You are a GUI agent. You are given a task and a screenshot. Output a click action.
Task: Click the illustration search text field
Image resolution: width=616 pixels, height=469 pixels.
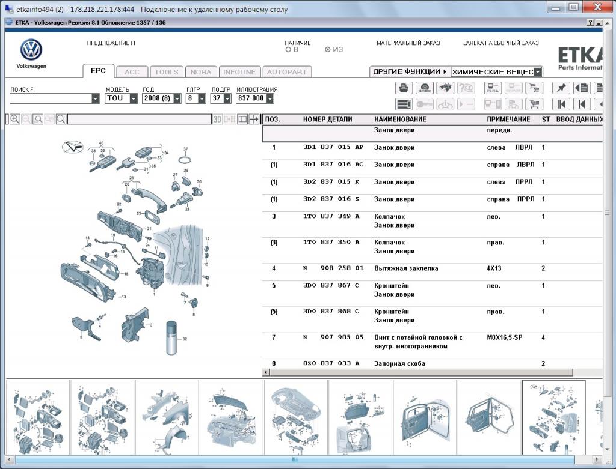(x=140, y=120)
